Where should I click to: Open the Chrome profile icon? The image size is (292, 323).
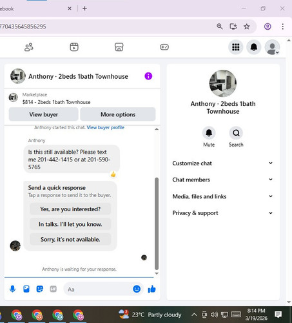268,26
